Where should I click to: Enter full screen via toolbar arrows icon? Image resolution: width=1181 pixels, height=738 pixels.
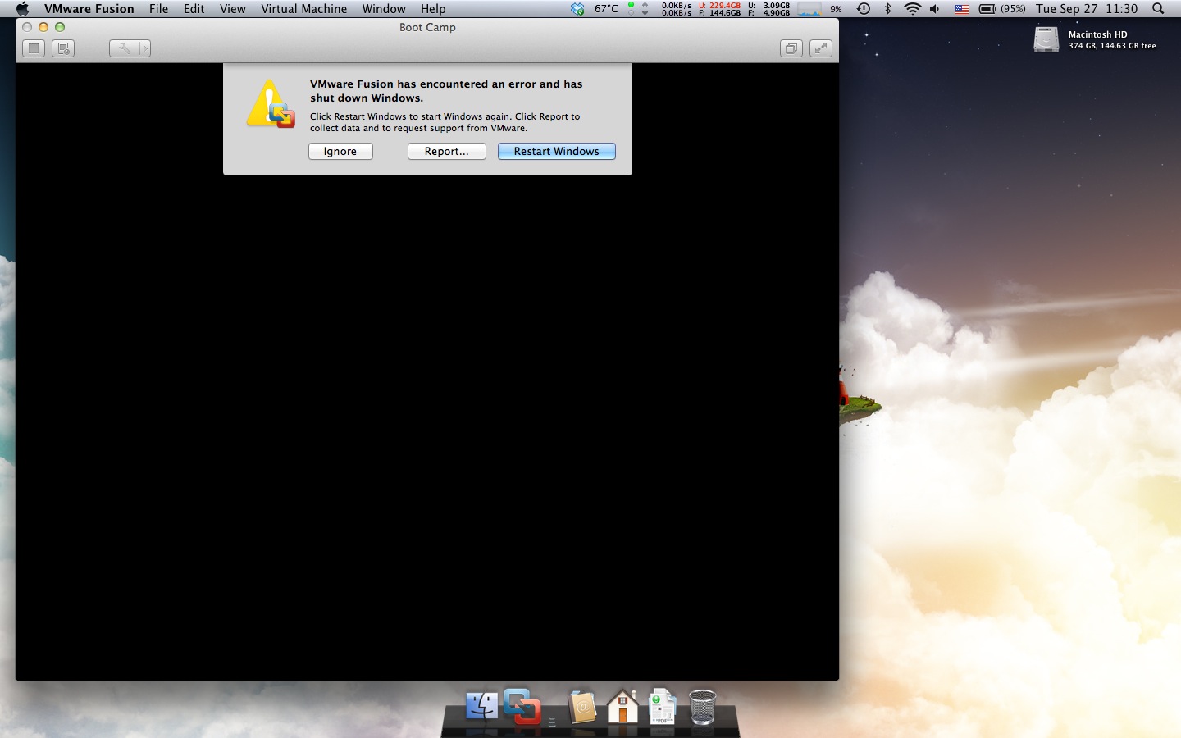pyautogui.click(x=821, y=48)
